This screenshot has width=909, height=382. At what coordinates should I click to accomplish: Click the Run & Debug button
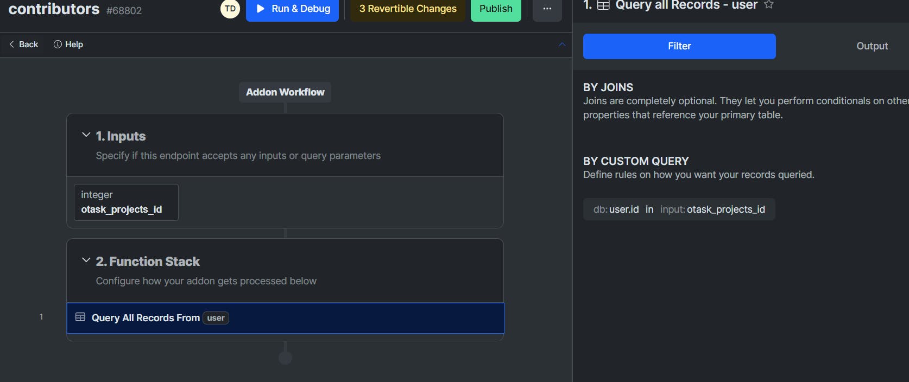292,9
